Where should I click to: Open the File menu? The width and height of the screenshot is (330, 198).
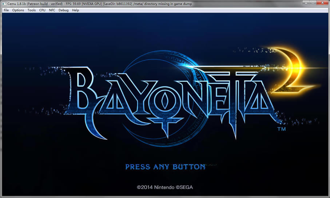tap(6, 10)
